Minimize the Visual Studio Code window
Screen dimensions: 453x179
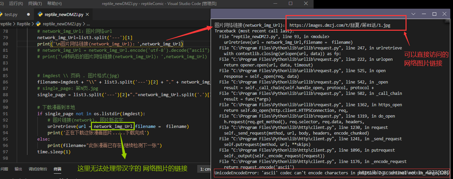tap(275, 3)
